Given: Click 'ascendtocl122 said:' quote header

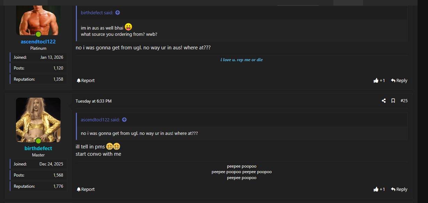Looking at the screenshot, I should 100,120.
